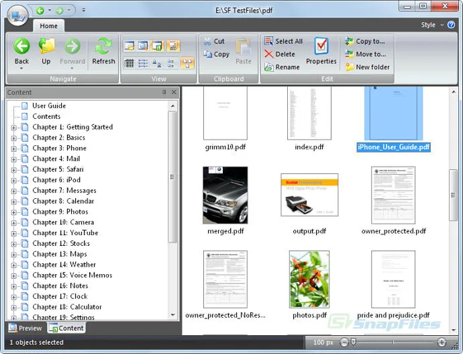This screenshot has height=354, width=463.
Task: Select User Guide tree entry
Action: pos(49,105)
